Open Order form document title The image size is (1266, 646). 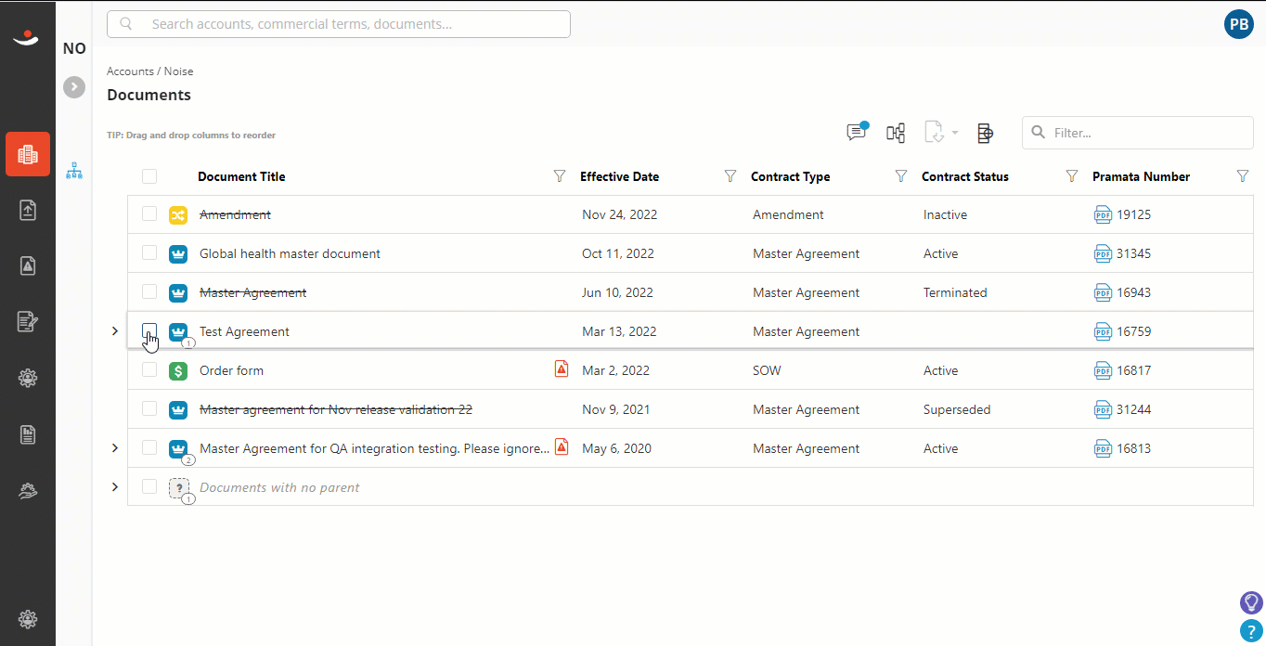coord(231,370)
